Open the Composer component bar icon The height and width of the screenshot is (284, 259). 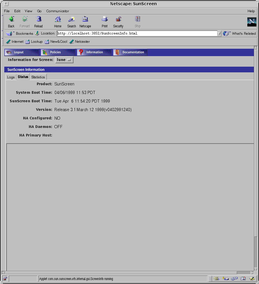click(x=252, y=279)
